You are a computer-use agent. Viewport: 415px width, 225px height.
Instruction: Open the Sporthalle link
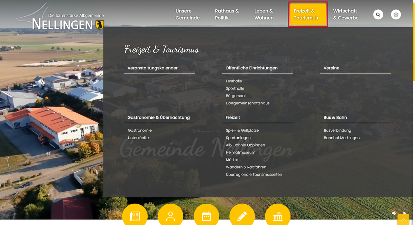pos(235,88)
